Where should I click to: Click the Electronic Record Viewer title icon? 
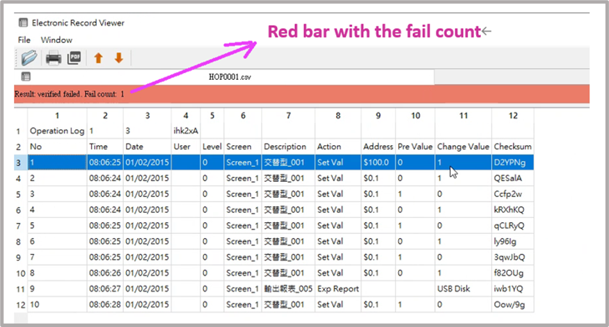[23, 23]
